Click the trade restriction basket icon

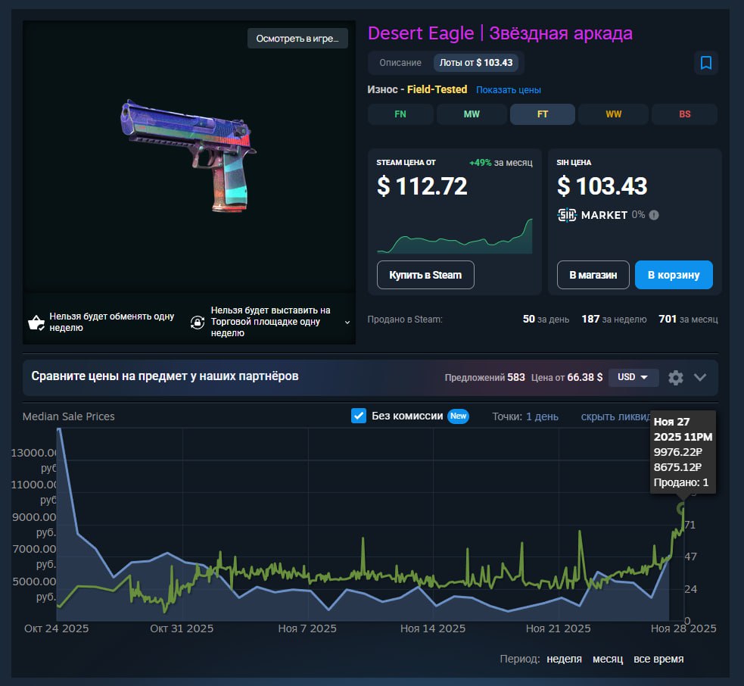(36, 323)
